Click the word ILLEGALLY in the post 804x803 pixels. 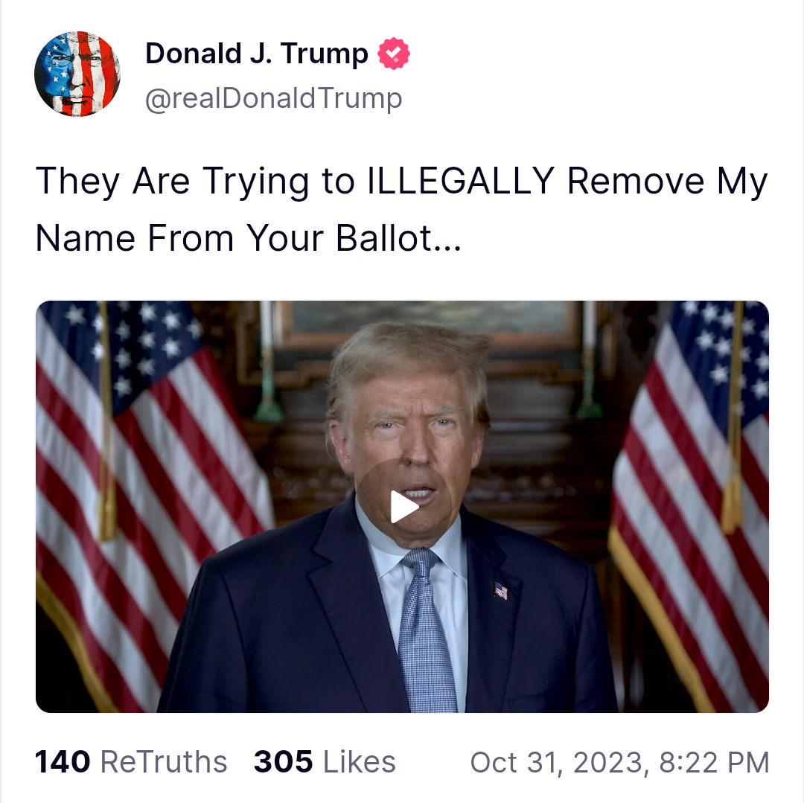coord(461,181)
